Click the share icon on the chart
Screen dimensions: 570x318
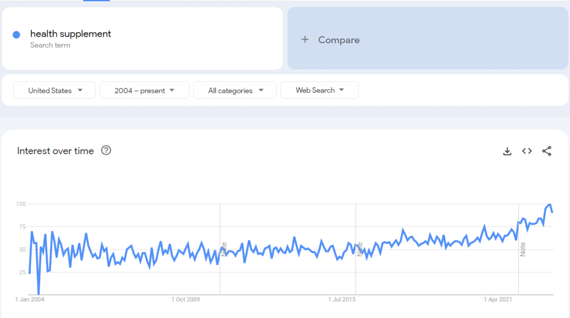(547, 151)
